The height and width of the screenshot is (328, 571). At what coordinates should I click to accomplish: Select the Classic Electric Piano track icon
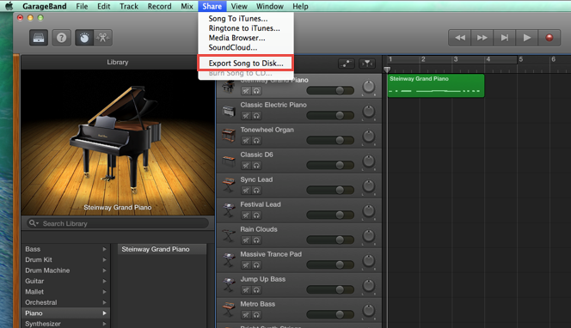click(x=229, y=111)
